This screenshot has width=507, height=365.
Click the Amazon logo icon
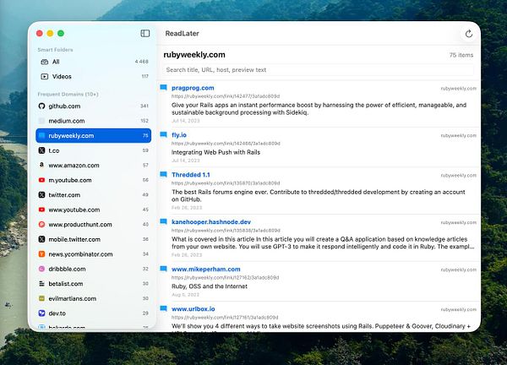pos(41,166)
